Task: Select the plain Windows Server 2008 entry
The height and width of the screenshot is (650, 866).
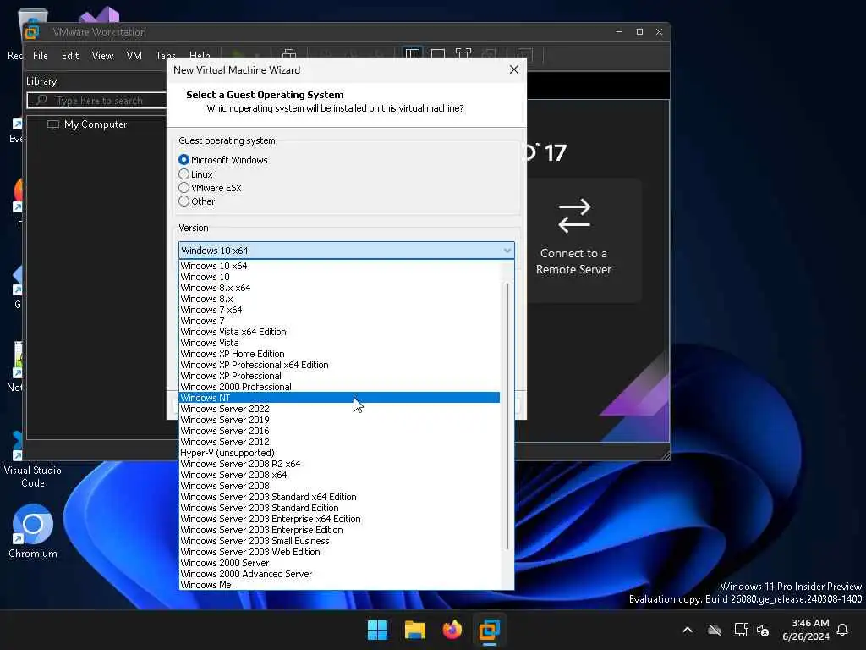Action: point(340,486)
